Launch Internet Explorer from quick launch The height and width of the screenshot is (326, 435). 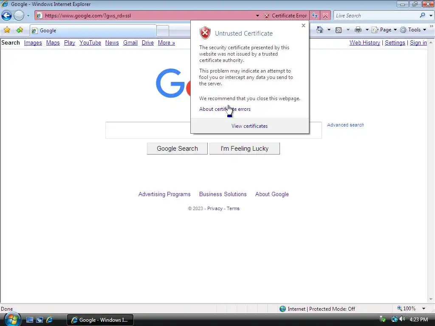[49, 320]
